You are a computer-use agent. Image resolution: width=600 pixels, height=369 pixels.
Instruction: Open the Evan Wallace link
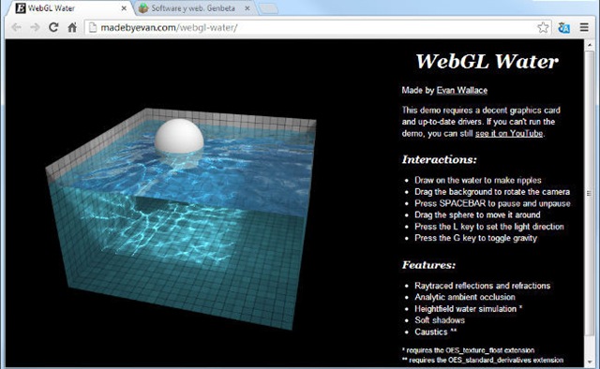462,90
